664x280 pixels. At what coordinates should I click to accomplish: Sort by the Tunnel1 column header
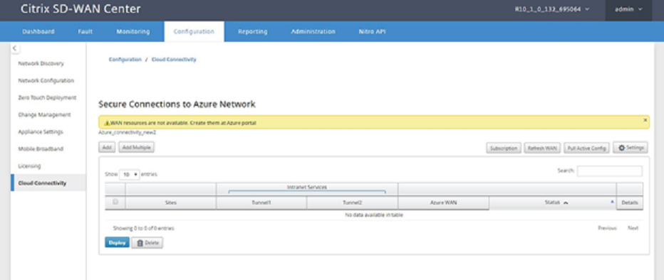(x=261, y=203)
